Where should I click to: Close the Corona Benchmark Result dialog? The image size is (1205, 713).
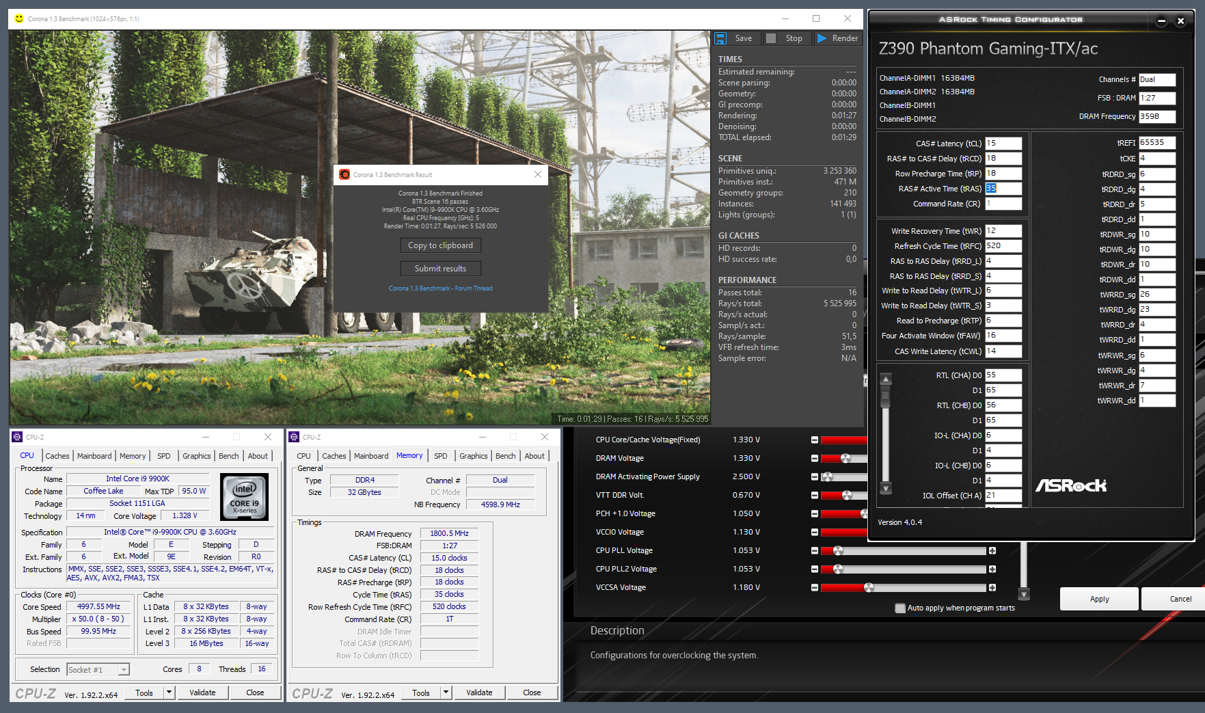(538, 174)
